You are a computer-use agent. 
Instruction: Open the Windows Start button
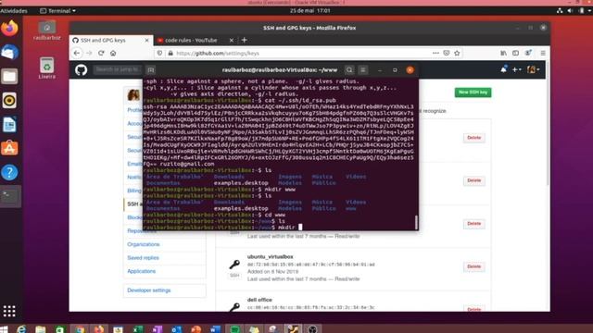pyautogui.click(x=4, y=329)
